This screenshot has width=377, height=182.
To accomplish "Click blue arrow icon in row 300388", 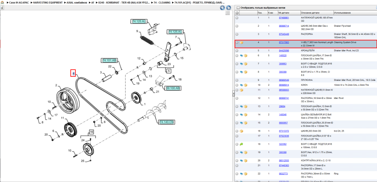I will 241,152.
